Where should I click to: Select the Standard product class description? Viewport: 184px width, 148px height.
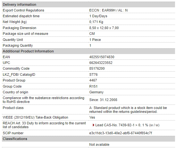point(128,110)
